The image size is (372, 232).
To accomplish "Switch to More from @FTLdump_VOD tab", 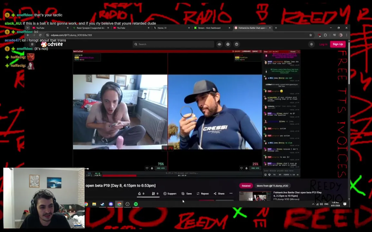I will coord(272,186).
